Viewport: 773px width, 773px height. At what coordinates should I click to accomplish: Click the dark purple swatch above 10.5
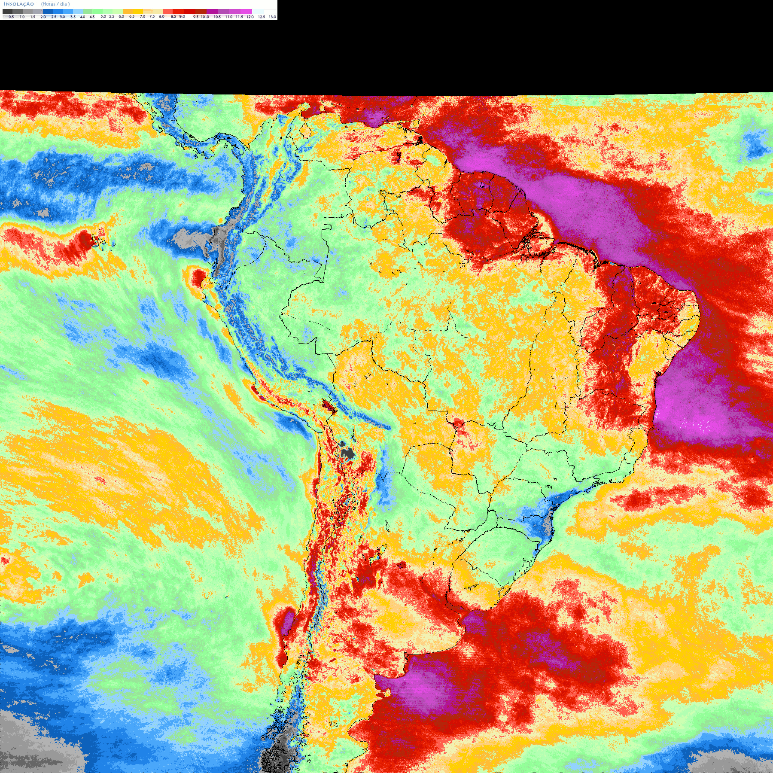coord(212,12)
